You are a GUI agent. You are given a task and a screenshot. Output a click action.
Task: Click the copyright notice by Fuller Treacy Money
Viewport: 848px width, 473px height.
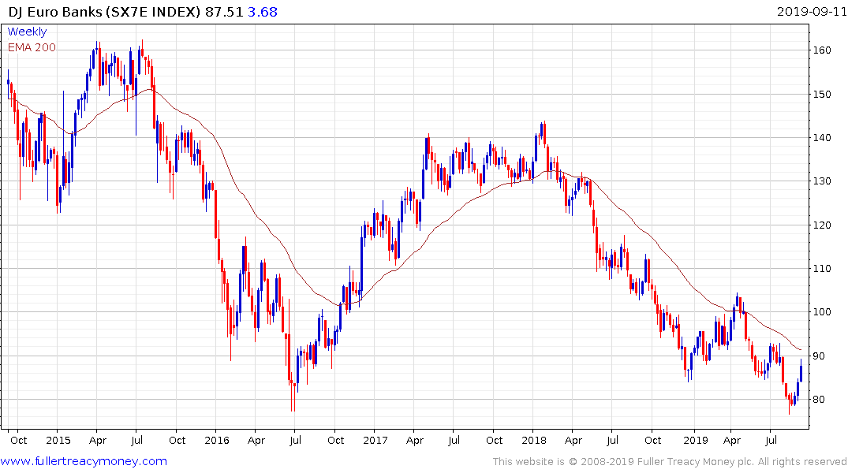pyautogui.click(x=670, y=462)
